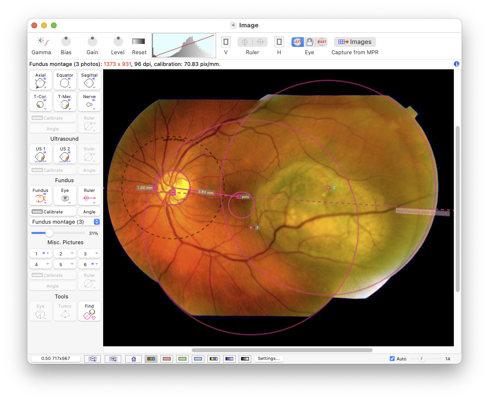
Task: Click the vertical scrollbar of image
Action: pos(458,209)
